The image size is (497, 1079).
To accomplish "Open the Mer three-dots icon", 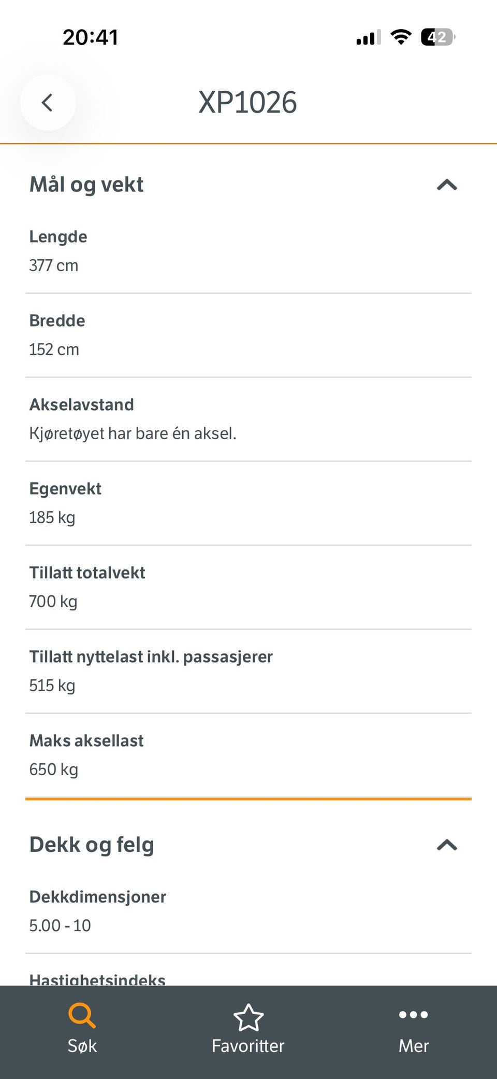I will tap(413, 1015).
